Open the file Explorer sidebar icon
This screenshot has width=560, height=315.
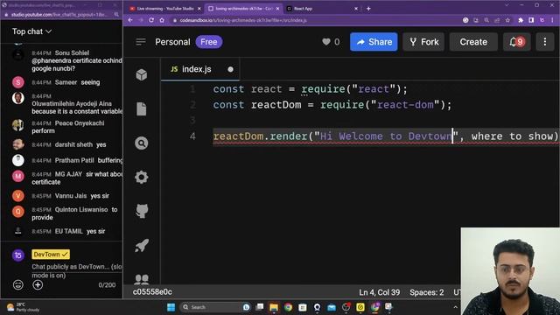click(142, 108)
